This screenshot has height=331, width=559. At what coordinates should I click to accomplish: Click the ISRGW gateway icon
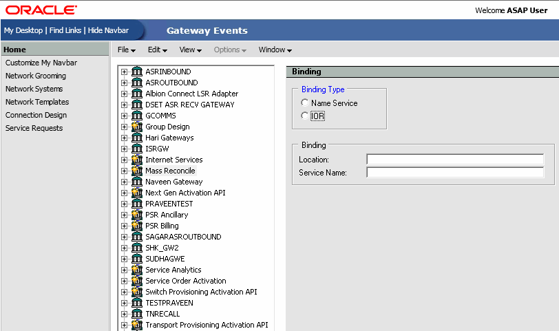click(137, 149)
